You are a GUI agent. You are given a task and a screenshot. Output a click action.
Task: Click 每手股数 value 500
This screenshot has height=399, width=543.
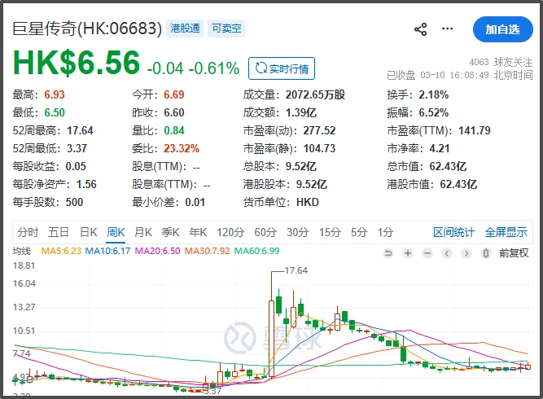point(74,202)
